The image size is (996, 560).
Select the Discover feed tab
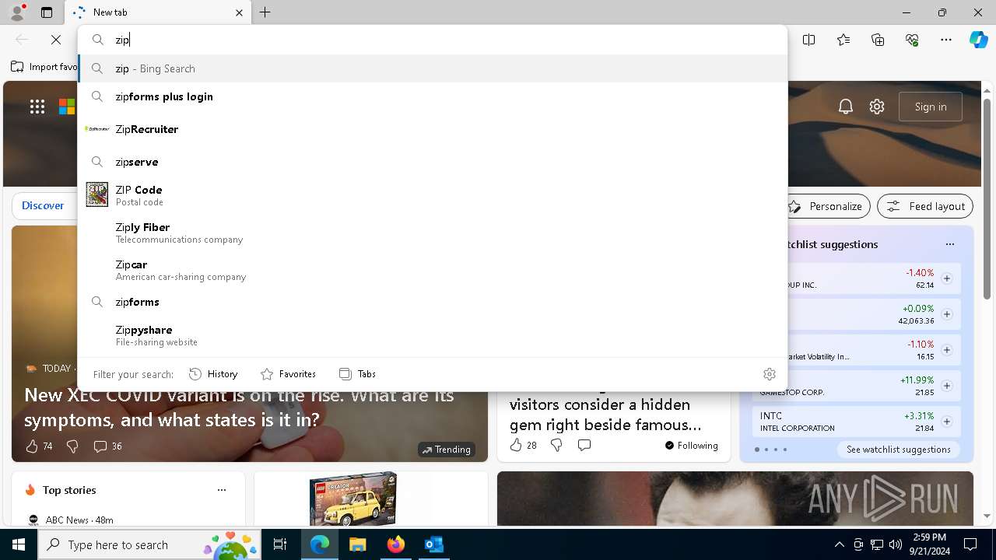pos(43,205)
